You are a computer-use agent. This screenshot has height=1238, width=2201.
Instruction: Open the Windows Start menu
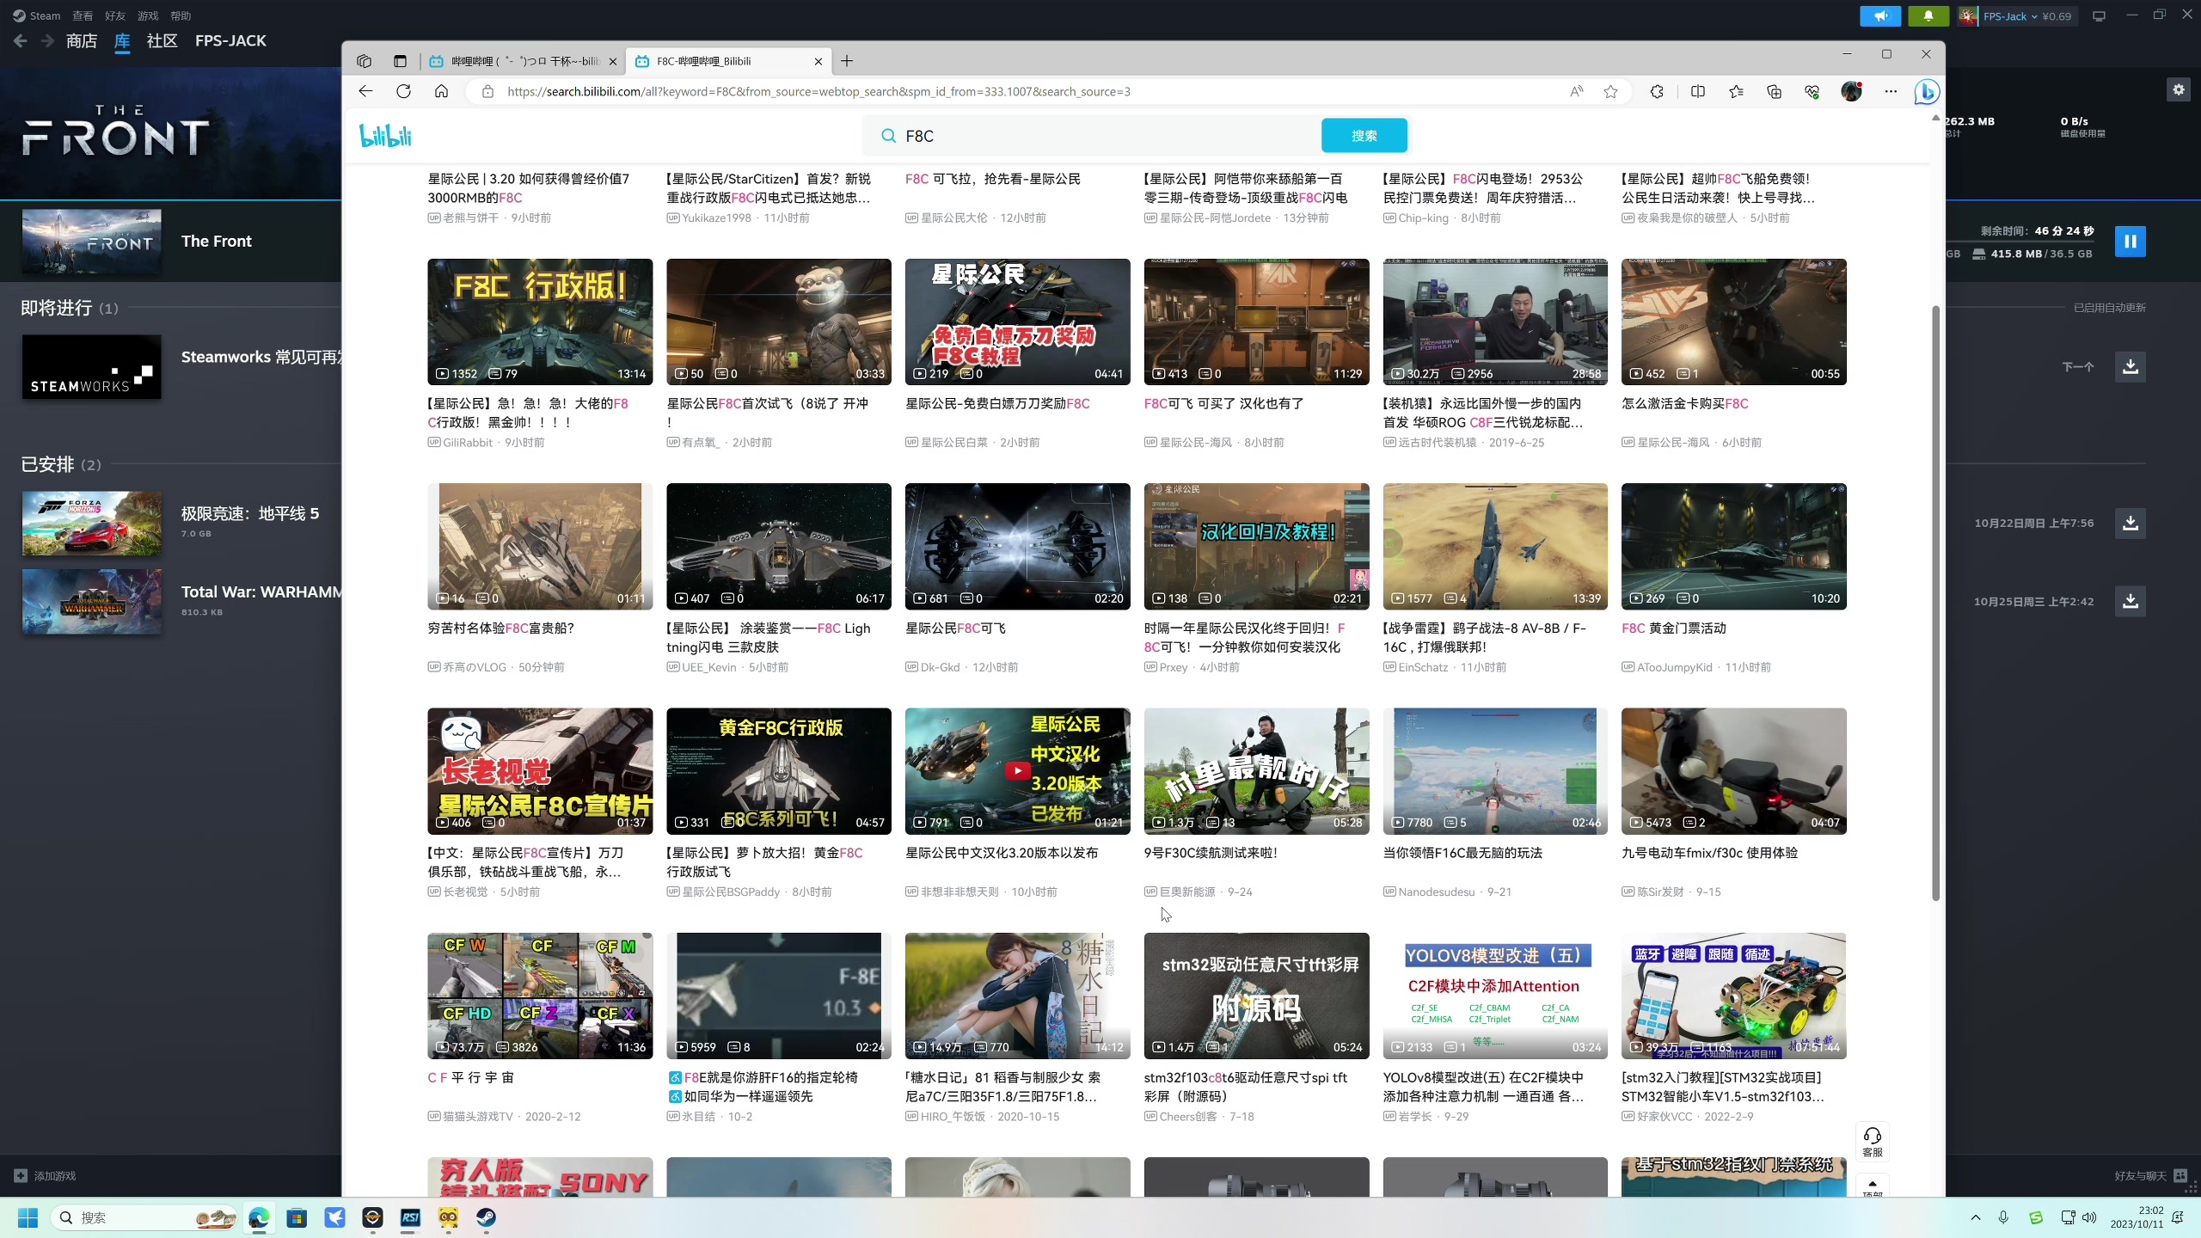(28, 1217)
